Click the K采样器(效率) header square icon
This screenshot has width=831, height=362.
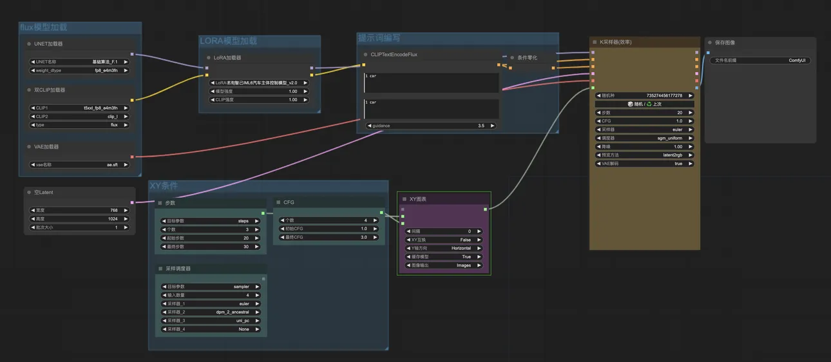(x=595, y=42)
